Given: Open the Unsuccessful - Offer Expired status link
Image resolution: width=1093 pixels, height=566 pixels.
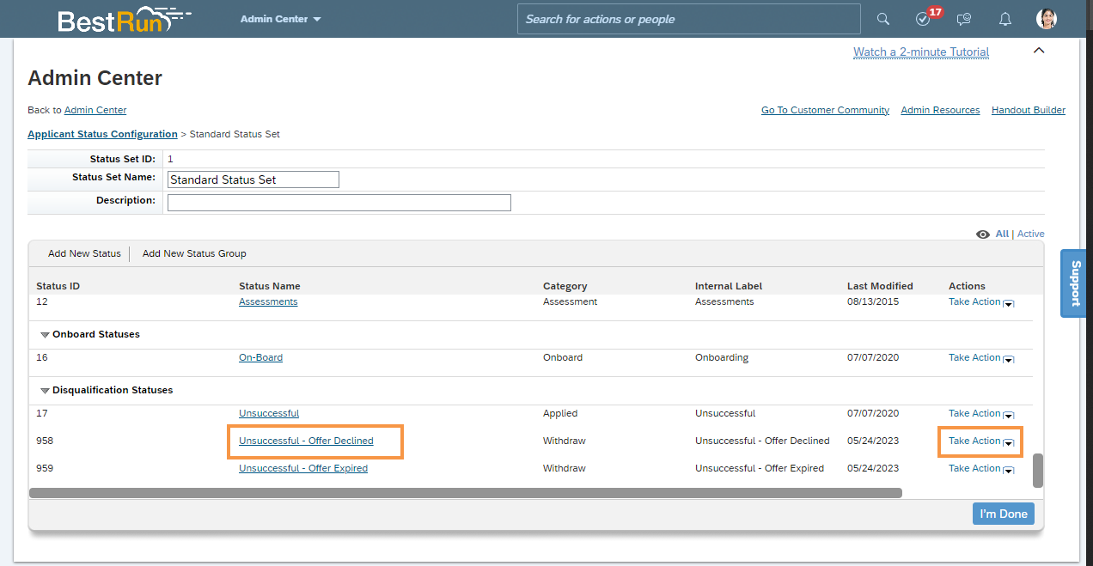Looking at the screenshot, I should (x=302, y=468).
